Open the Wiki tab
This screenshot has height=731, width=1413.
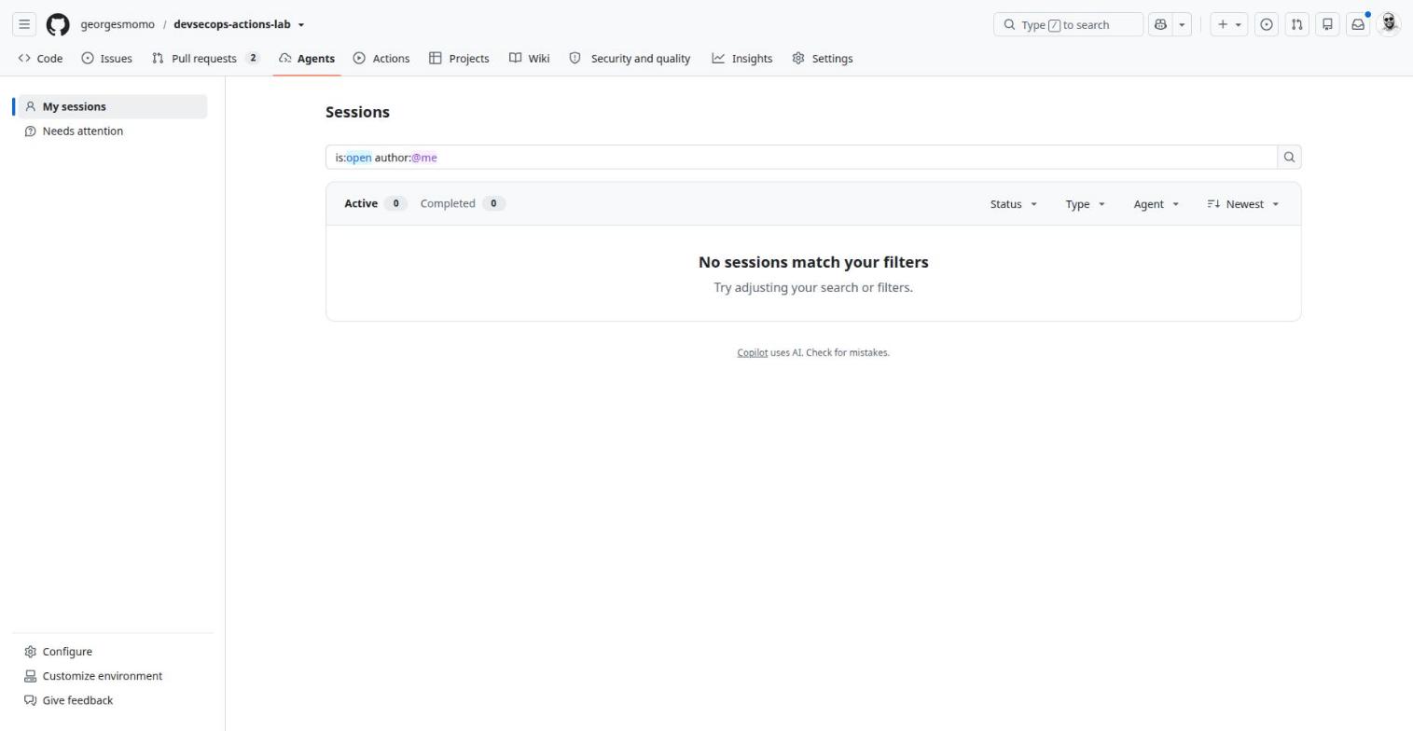[529, 58]
